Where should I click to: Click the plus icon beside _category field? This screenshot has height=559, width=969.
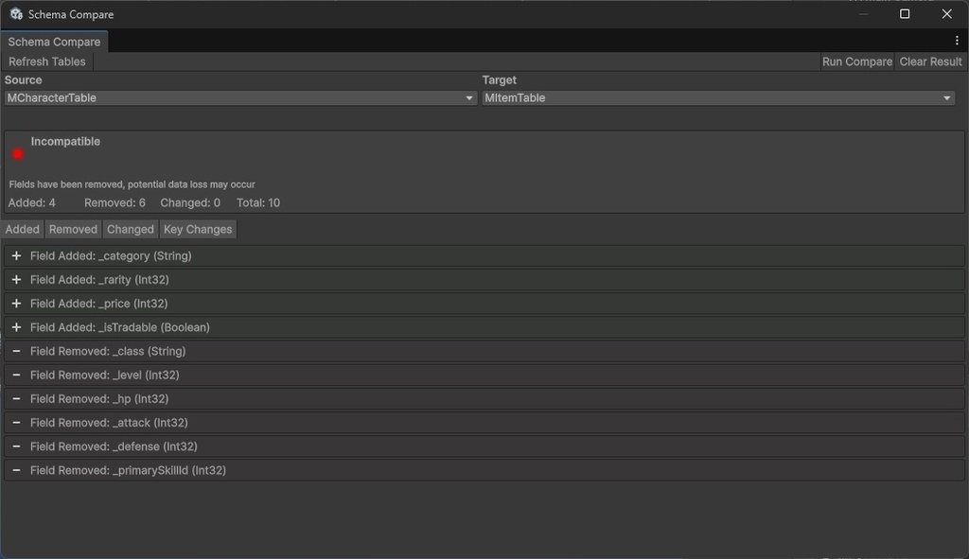[16, 256]
